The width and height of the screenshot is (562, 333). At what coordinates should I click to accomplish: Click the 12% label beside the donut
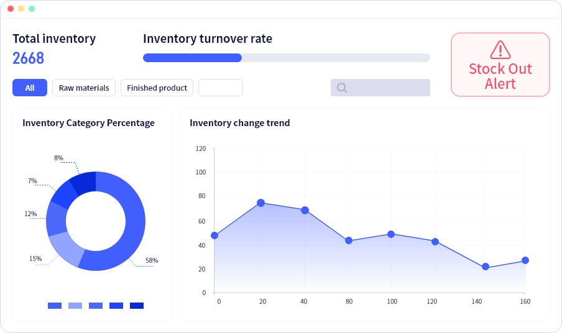tap(31, 214)
